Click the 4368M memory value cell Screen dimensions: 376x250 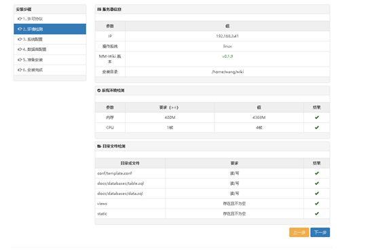point(259,118)
